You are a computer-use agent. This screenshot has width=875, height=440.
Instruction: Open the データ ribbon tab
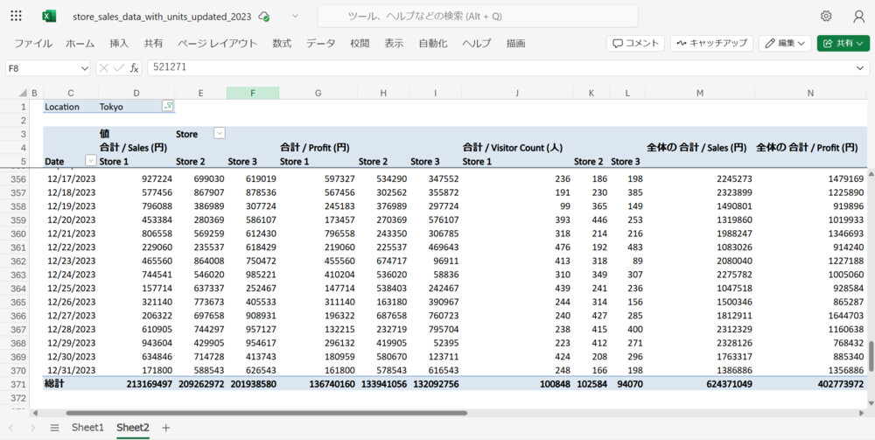320,43
